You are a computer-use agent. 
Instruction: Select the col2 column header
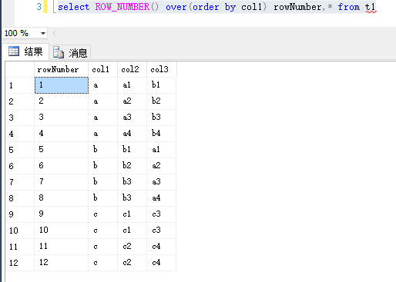point(132,69)
